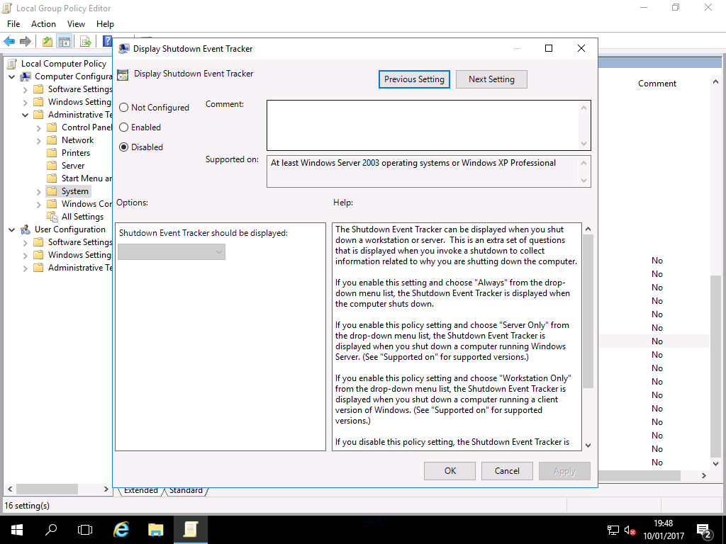726x544 pixels.
Task: Collapse the Computer Configuration tree node
Action: (x=12, y=76)
